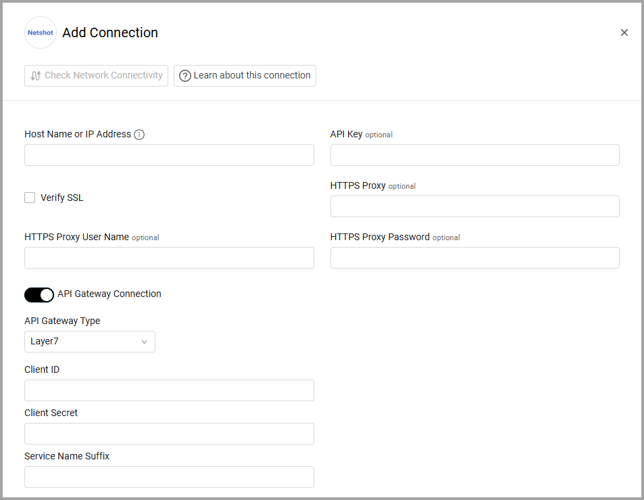
Task: Open Learn about this connection
Action: coord(245,76)
